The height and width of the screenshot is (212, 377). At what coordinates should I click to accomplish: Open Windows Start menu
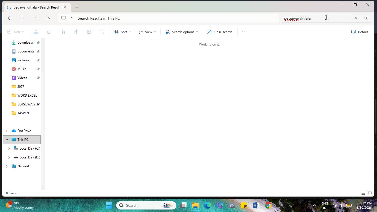(109, 205)
